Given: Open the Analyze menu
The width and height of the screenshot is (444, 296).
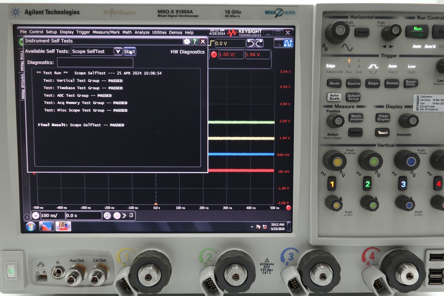Looking at the screenshot, I should click(x=142, y=32).
